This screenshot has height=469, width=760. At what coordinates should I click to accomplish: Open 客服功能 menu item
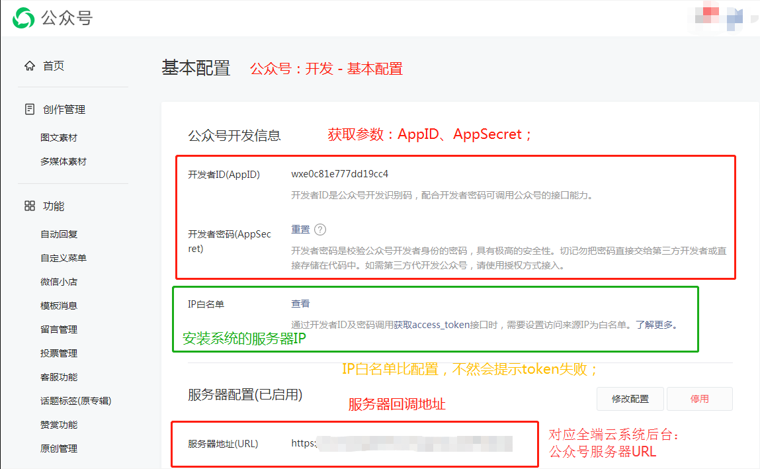59,377
